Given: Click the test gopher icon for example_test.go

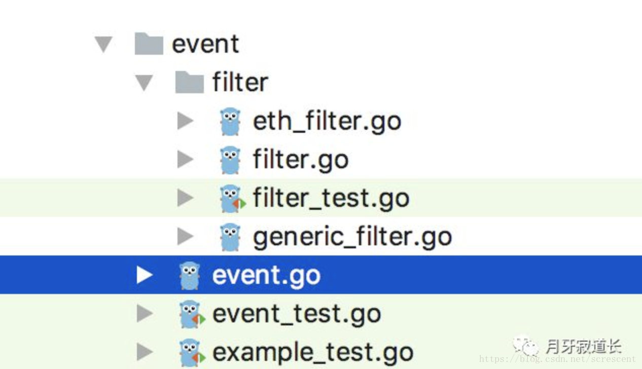Looking at the screenshot, I should pos(191,353).
